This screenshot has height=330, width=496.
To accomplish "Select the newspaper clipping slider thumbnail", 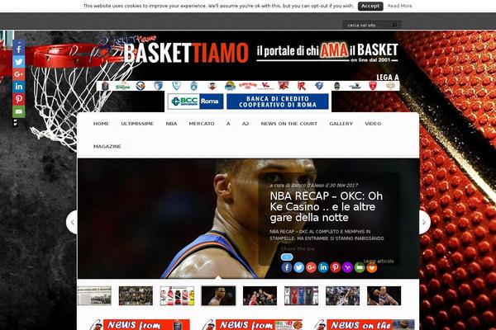I will [94, 295].
